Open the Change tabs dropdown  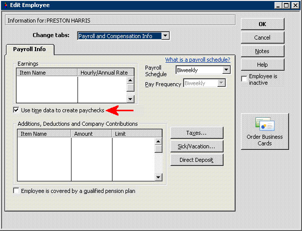click(x=165, y=36)
